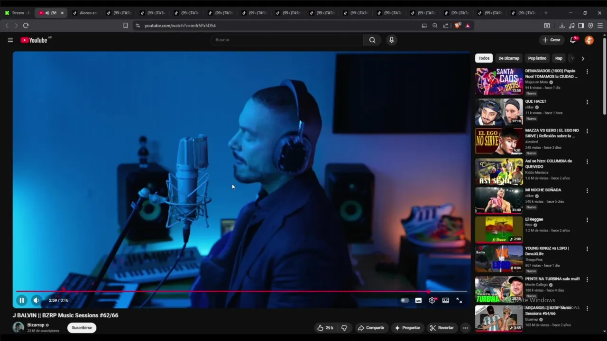Mute the video volume speaker
607x341 pixels.
coord(36,300)
